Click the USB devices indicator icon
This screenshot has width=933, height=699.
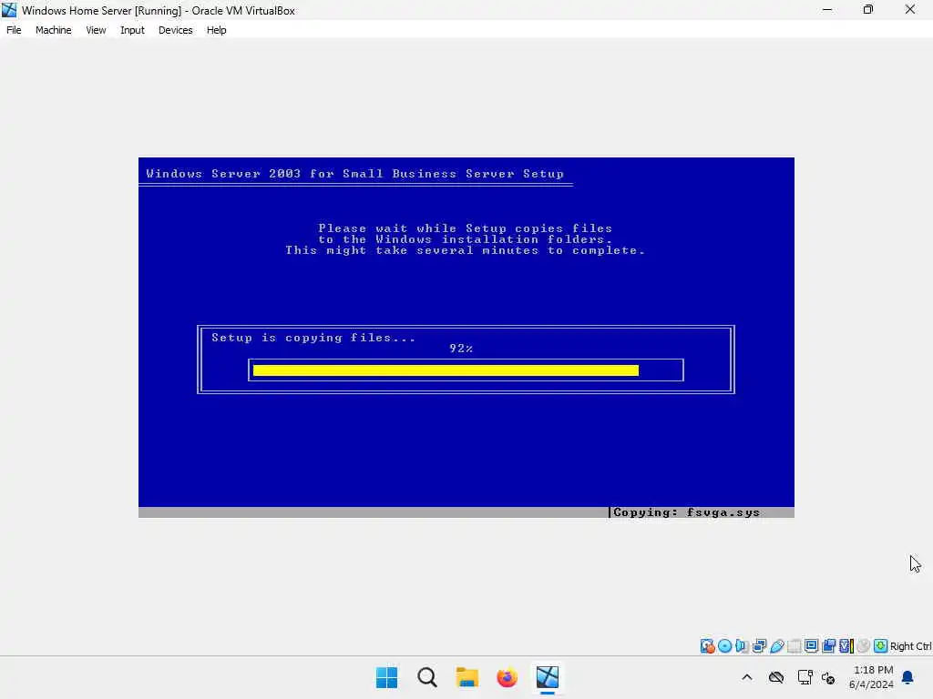(777, 645)
